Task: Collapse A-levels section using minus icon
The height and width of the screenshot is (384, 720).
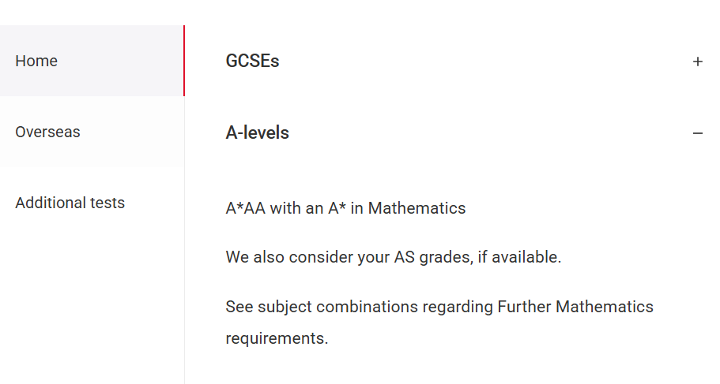Action: (x=697, y=133)
